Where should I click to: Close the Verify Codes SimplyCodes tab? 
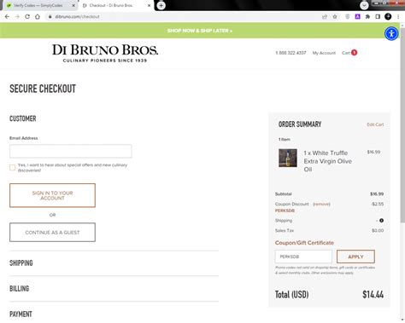[x=73, y=5]
